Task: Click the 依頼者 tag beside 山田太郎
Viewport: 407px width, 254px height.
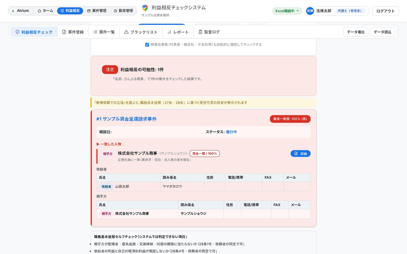Action: click(106, 187)
